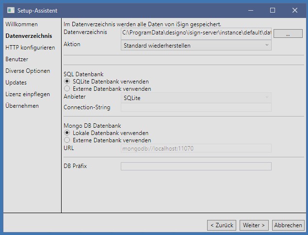Image resolution: width=308 pixels, height=235 pixels.
Task: Click the DB Präfix input field
Action: 196,166
